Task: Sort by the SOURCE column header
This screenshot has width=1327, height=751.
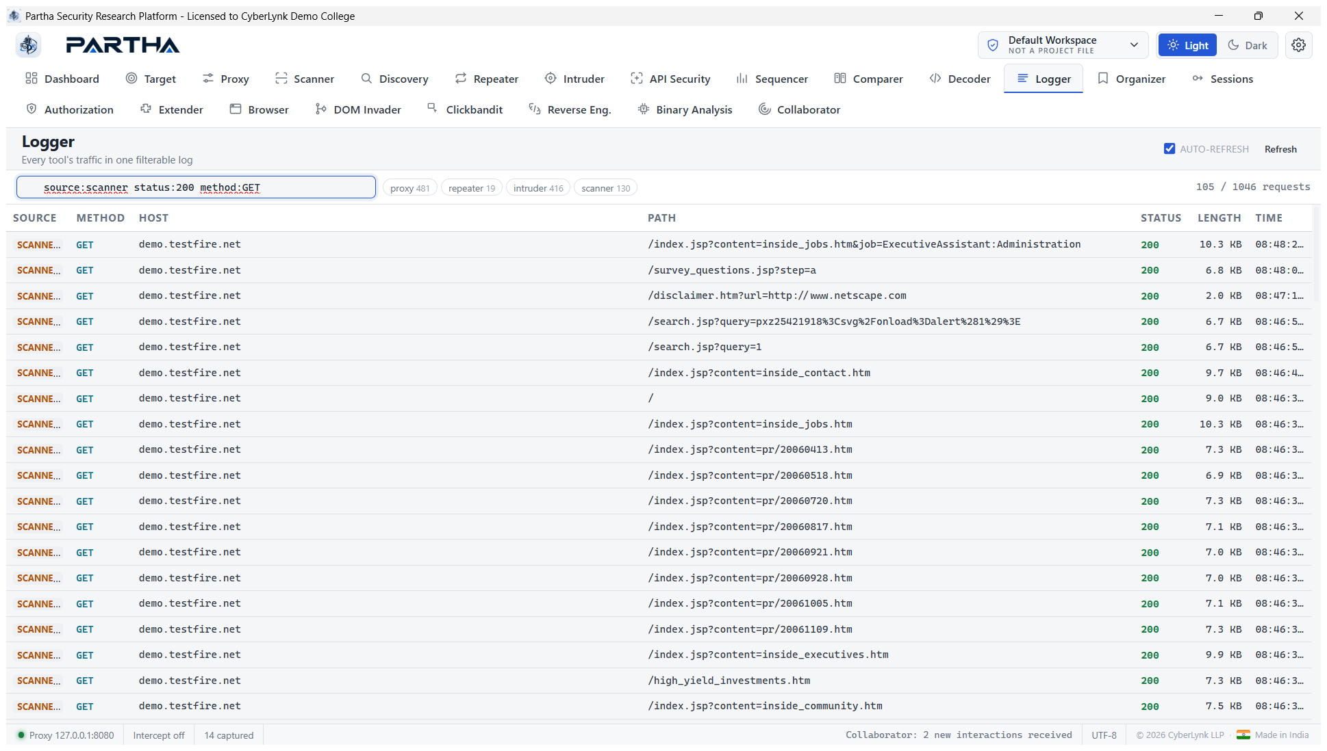Action: coord(35,218)
